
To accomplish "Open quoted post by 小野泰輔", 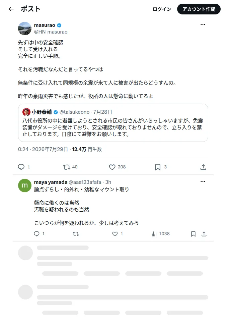I will point(113,123).
